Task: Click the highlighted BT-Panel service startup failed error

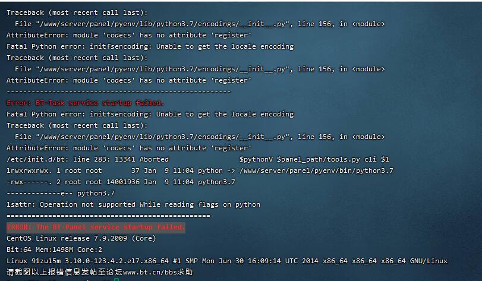Action: (96, 228)
